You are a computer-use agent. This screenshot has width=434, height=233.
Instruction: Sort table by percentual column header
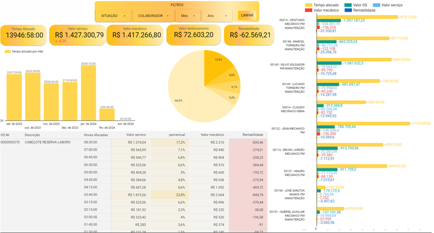pos(177,135)
